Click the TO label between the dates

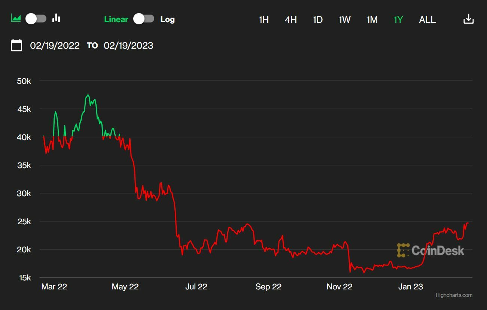tap(92, 46)
